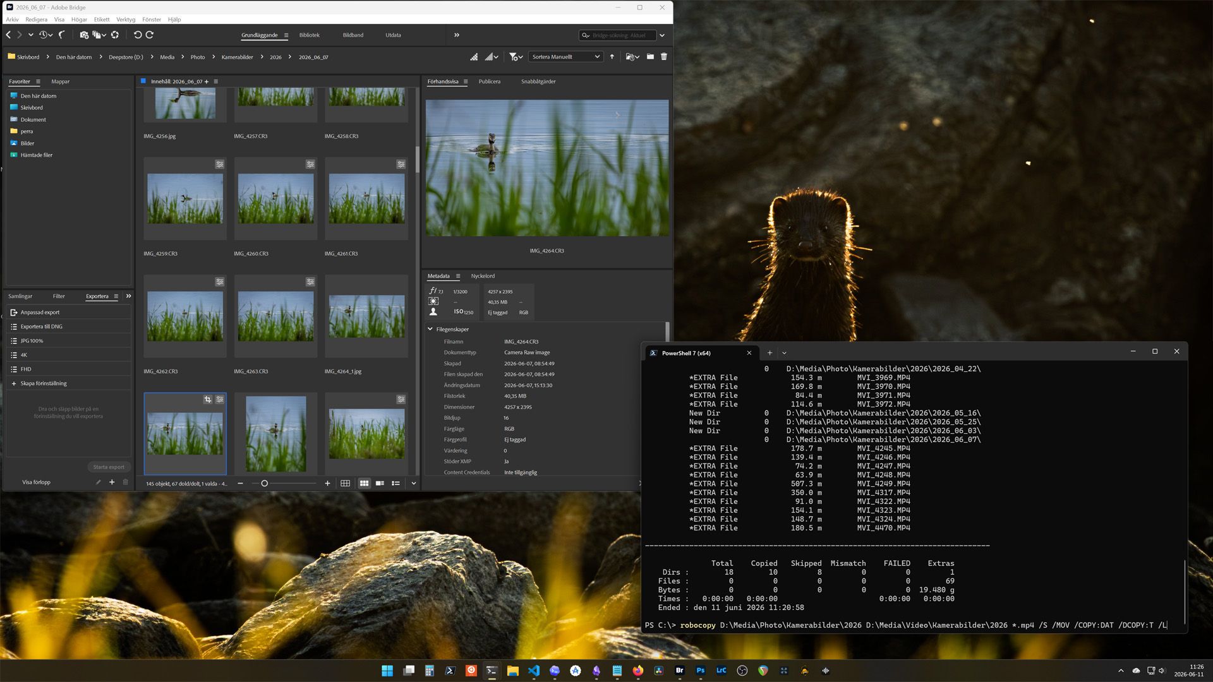Show more workspaces via double-chevron
This screenshot has width=1213, height=682.
coord(457,35)
